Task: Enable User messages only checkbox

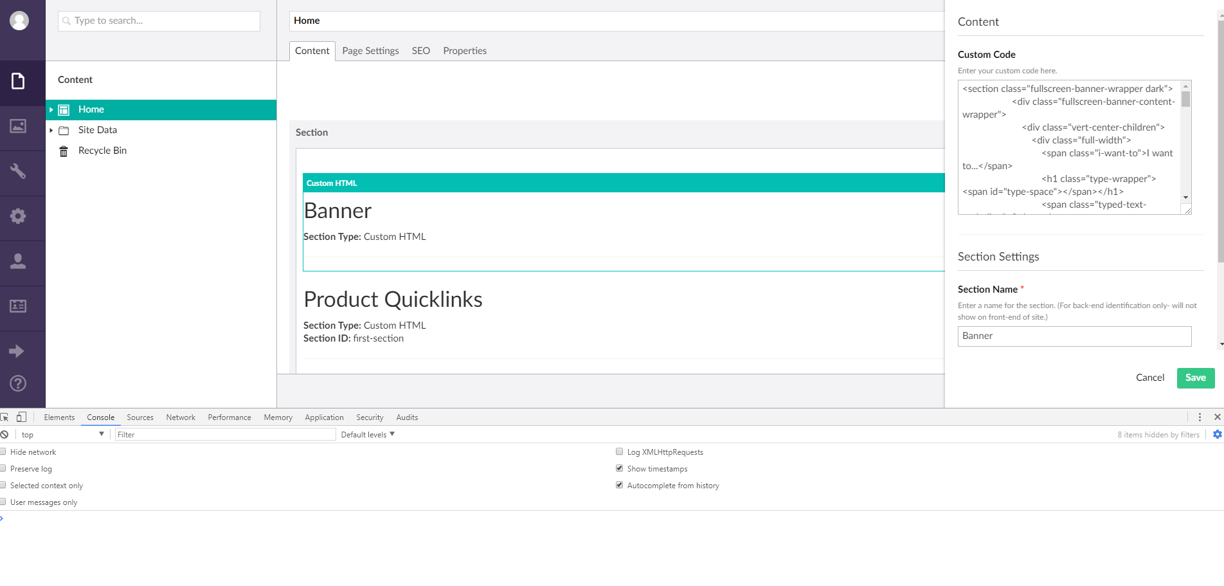Action: [3, 502]
